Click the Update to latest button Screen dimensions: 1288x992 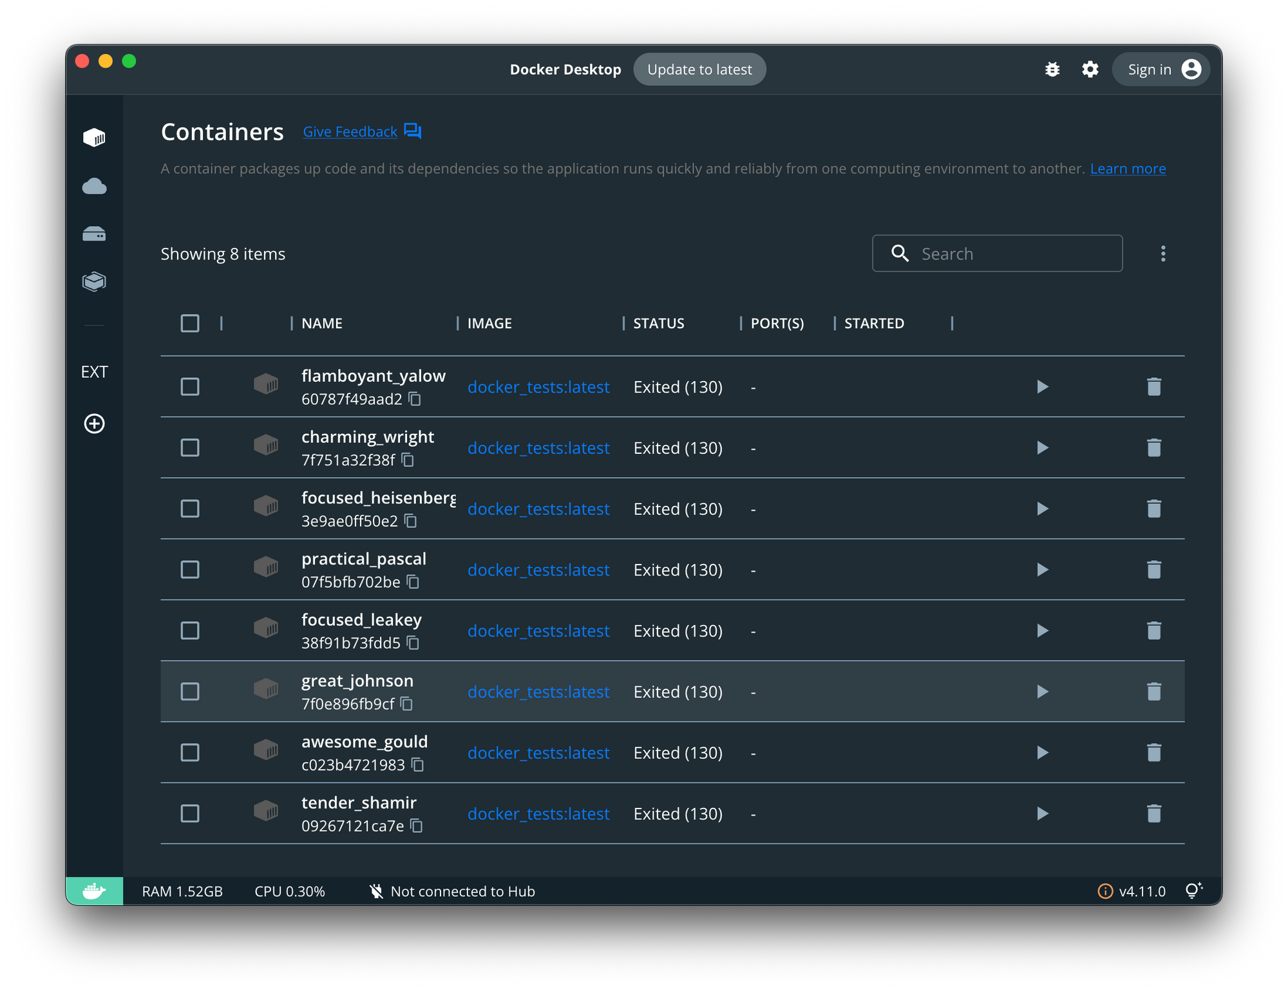click(x=699, y=70)
